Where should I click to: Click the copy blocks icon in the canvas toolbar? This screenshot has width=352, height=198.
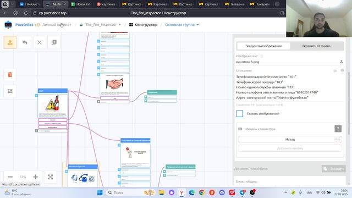[54, 42]
